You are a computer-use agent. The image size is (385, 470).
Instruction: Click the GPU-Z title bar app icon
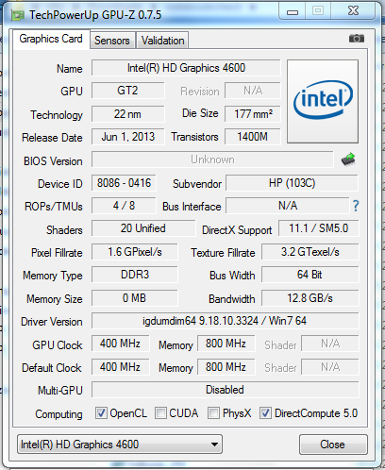point(18,15)
